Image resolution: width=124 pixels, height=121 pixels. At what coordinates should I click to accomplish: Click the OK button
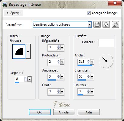pos(40,112)
